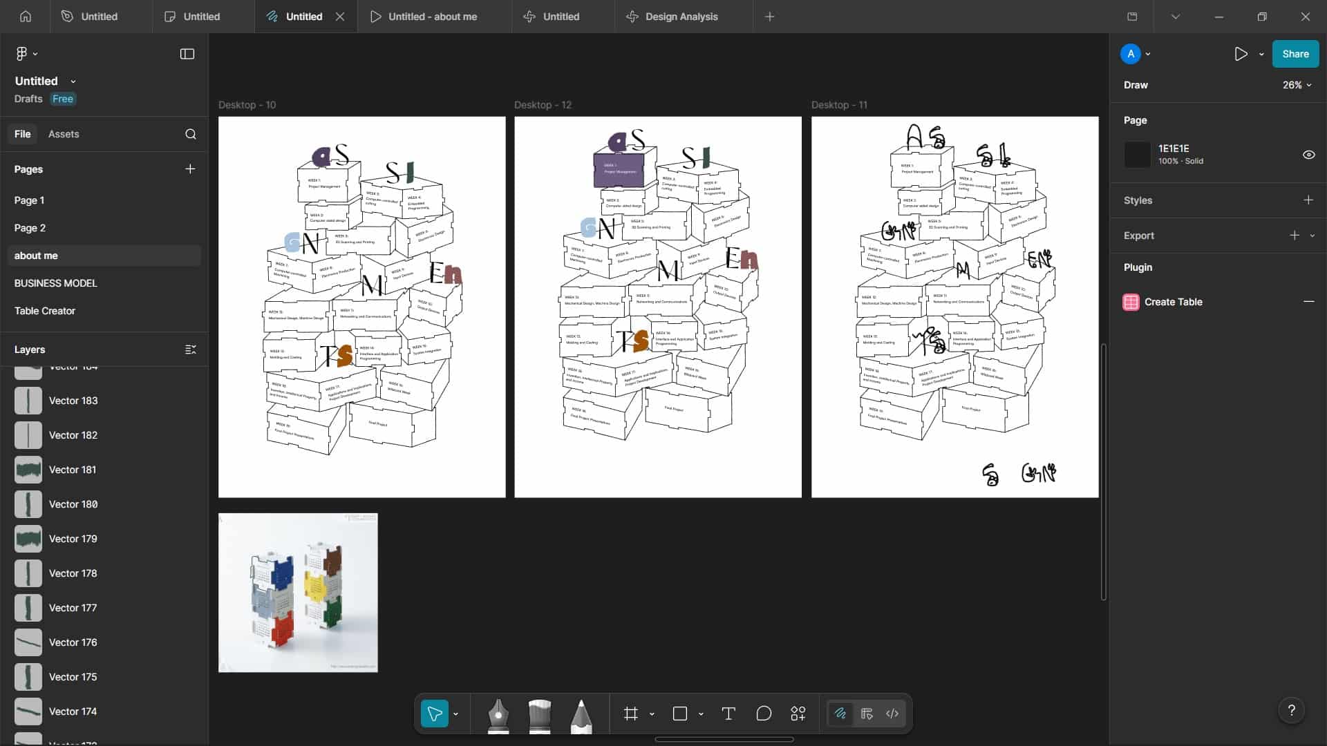Open the Actions components tool

click(798, 714)
